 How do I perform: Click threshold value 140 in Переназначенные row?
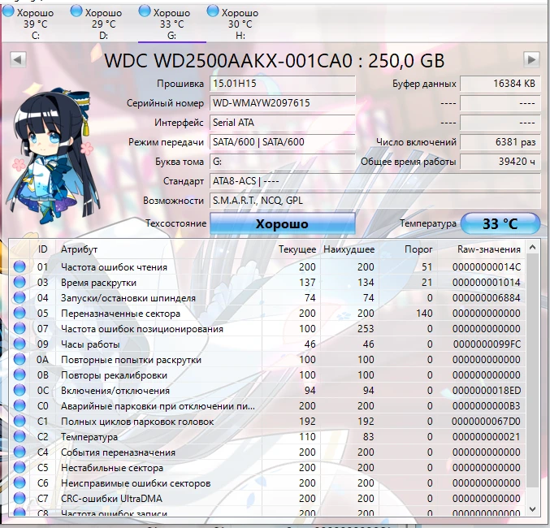click(424, 314)
